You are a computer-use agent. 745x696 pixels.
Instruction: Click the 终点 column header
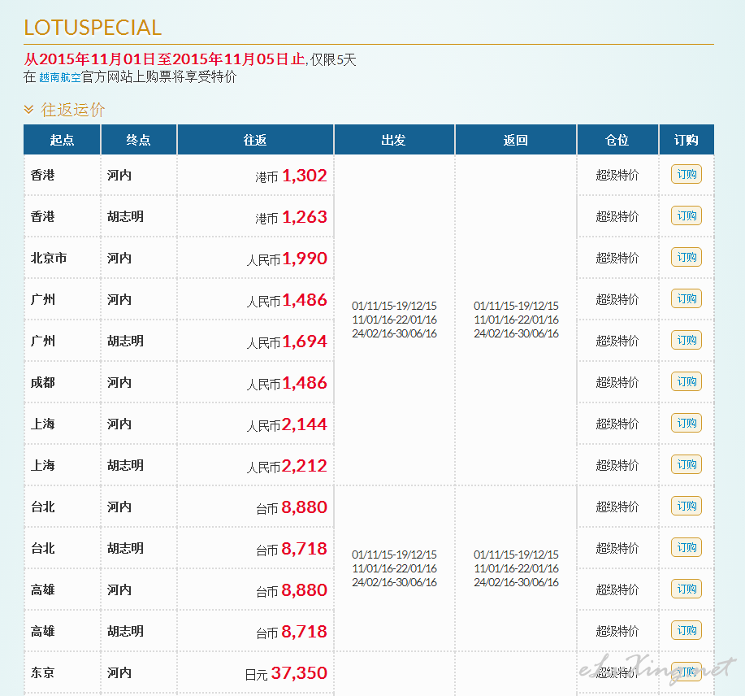click(139, 140)
